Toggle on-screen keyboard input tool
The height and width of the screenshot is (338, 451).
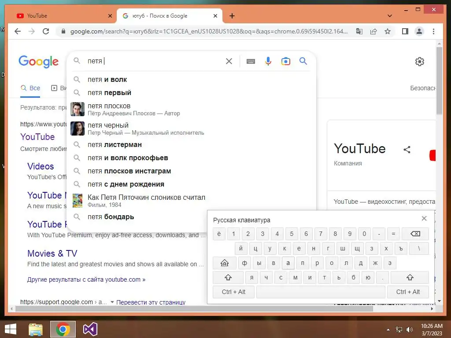(x=251, y=61)
